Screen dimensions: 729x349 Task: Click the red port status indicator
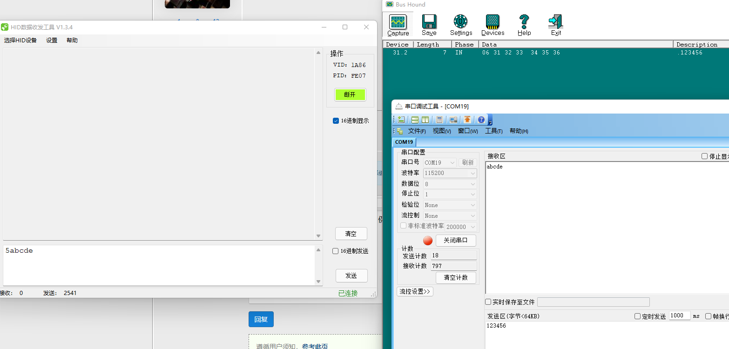pyautogui.click(x=428, y=241)
